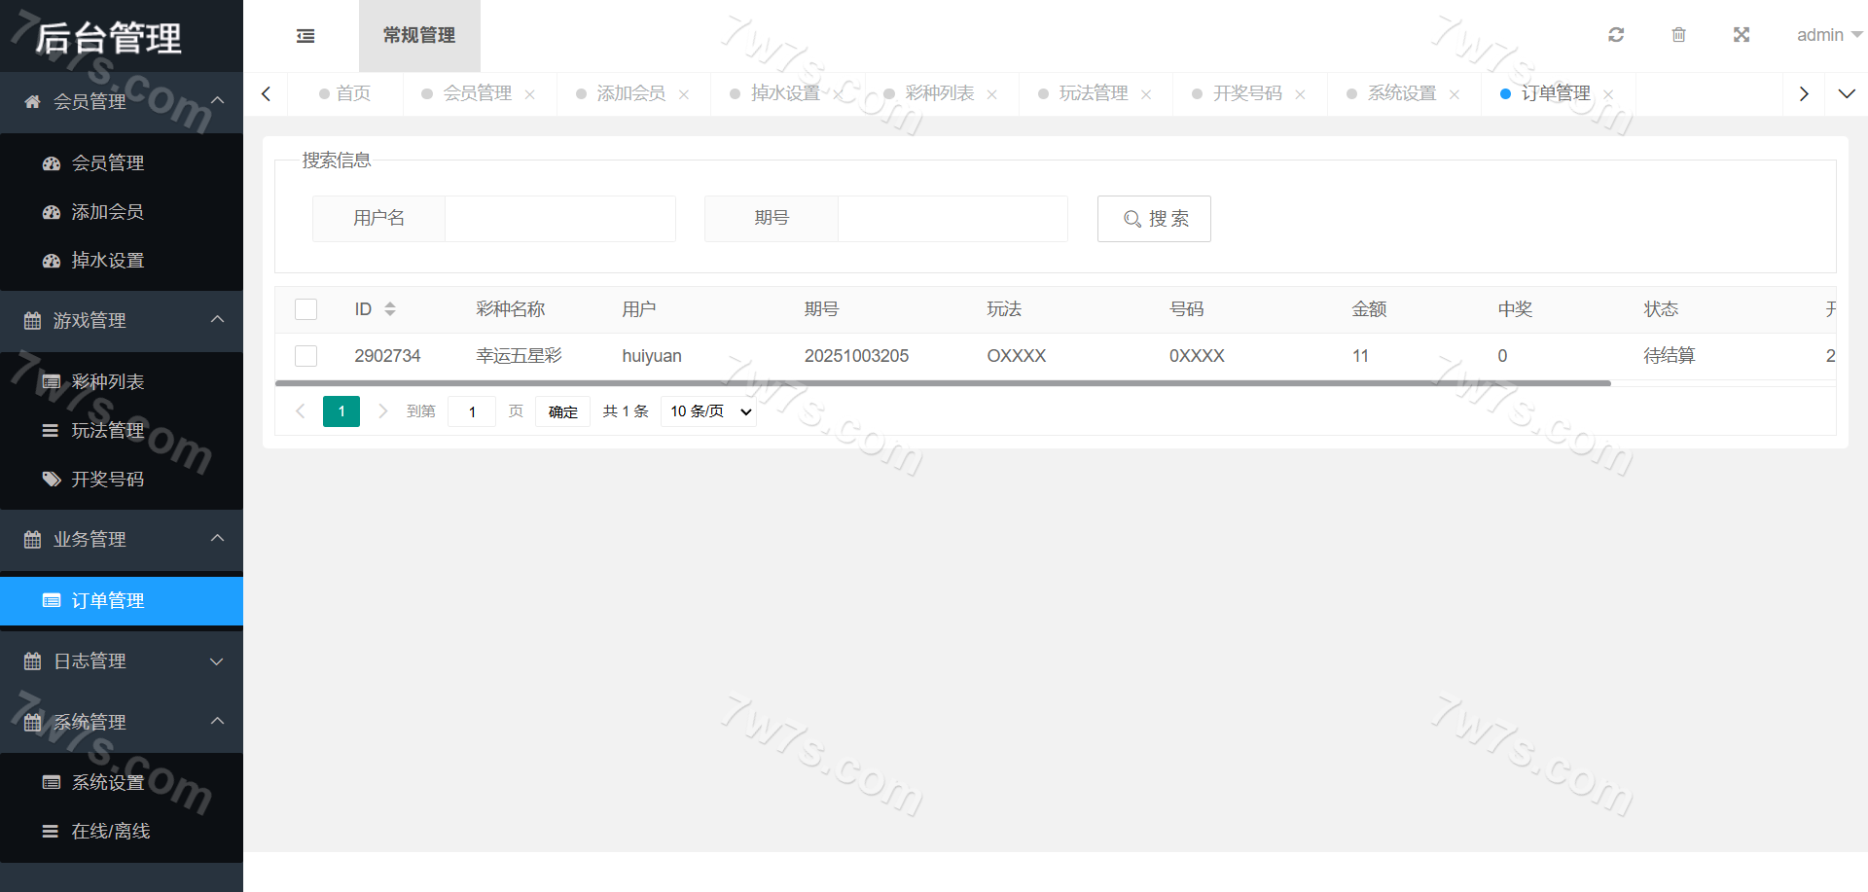Switch to the 开奖号码 tab
The height and width of the screenshot is (892, 1868).
tap(1246, 93)
